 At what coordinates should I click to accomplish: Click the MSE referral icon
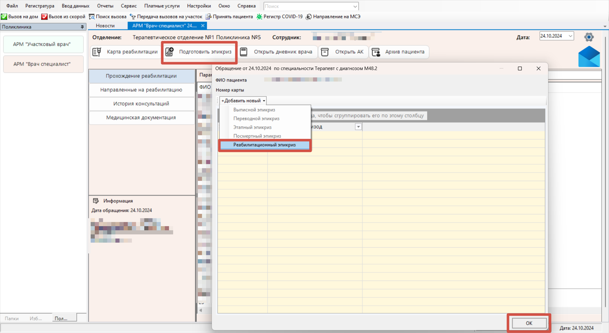tap(309, 16)
